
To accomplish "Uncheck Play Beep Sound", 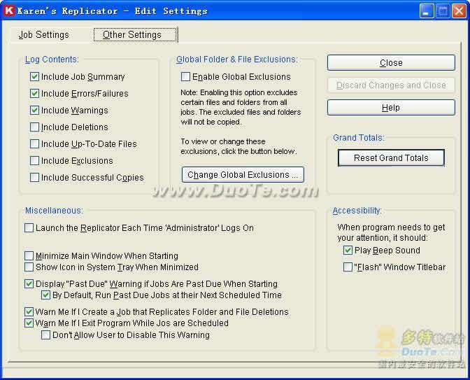I will (x=348, y=250).
